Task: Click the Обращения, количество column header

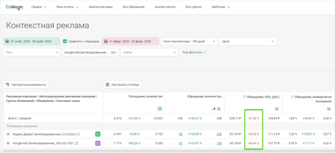Action: (x=204, y=97)
